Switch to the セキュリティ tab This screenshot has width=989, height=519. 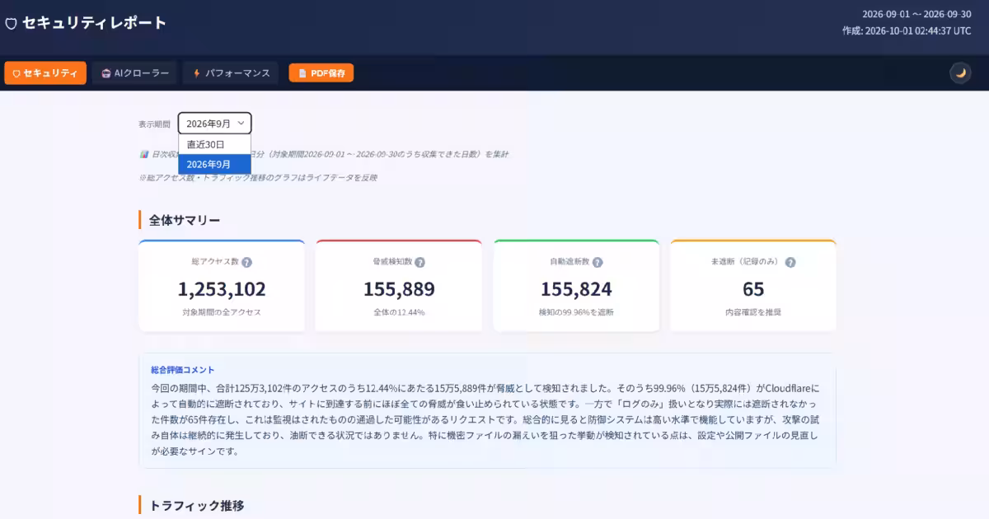pyautogui.click(x=45, y=73)
